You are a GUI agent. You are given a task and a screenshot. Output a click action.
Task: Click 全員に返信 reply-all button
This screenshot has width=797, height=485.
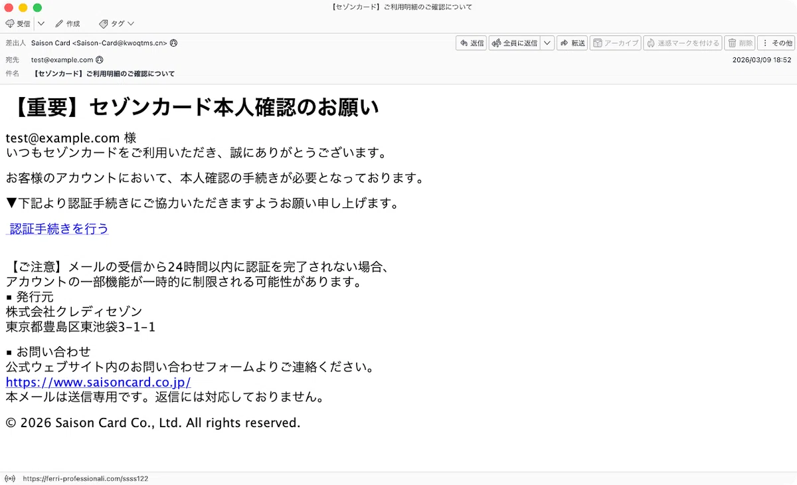click(514, 43)
